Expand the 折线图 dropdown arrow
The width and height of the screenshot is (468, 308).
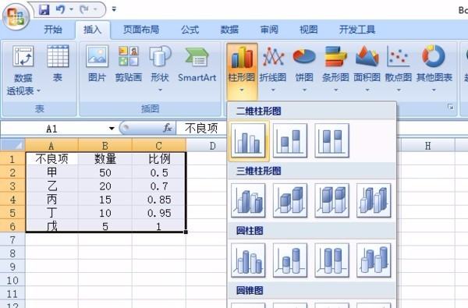[x=273, y=90]
